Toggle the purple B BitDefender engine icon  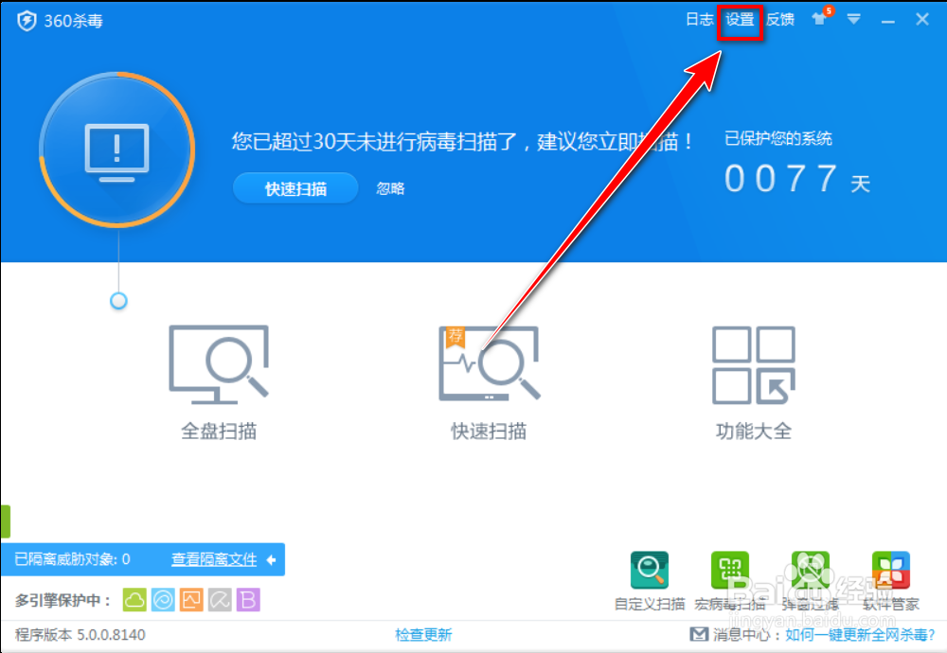coord(248,600)
